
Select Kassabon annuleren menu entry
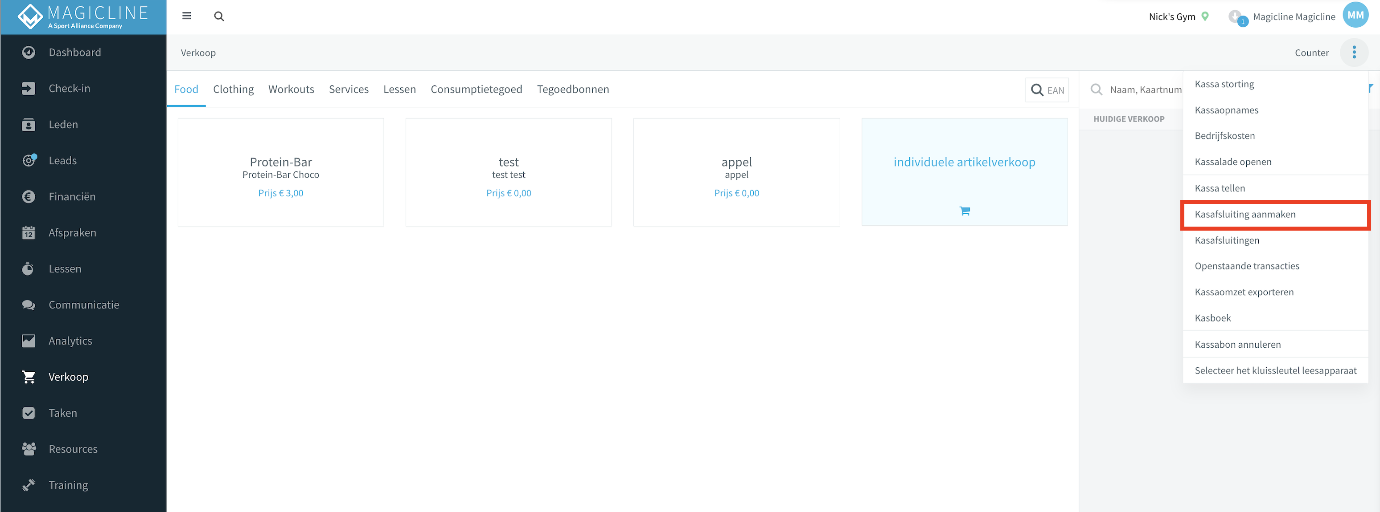tap(1275, 345)
